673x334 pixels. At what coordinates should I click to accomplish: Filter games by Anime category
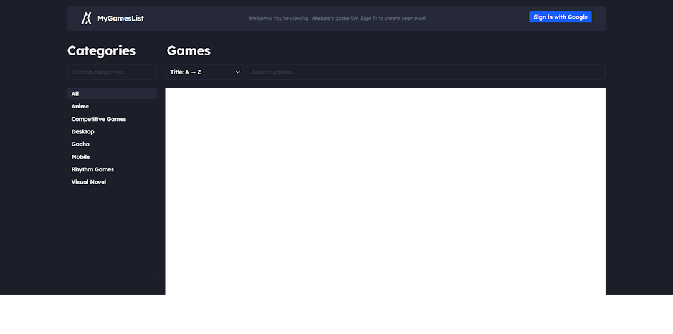pyautogui.click(x=80, y=107)
